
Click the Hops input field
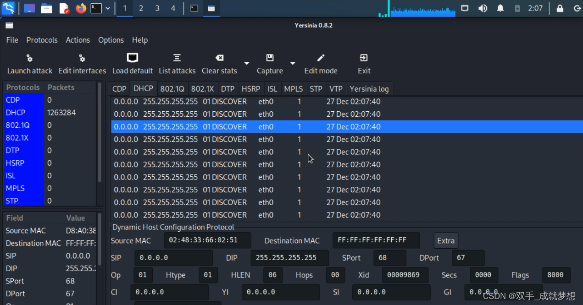pos(335,275)
